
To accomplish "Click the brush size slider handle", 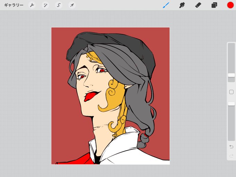I will pyautogui.click(x=231, y=75).
